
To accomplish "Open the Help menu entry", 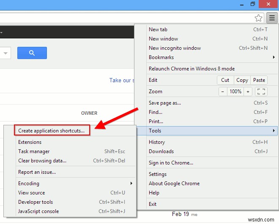I will (212, 193).
